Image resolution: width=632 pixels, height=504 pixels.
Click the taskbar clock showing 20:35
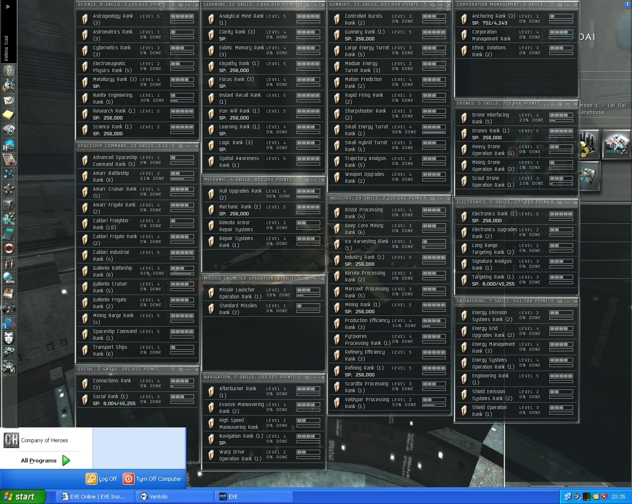click(x=618, y=497)
